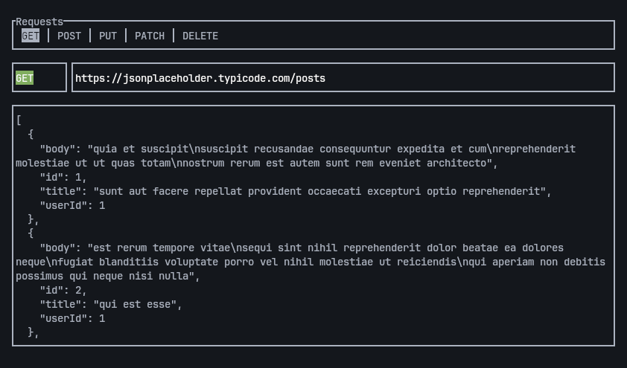This screenshot has width=627, height=368.
Task: Open the PATCH method tab
Action: 150,36
